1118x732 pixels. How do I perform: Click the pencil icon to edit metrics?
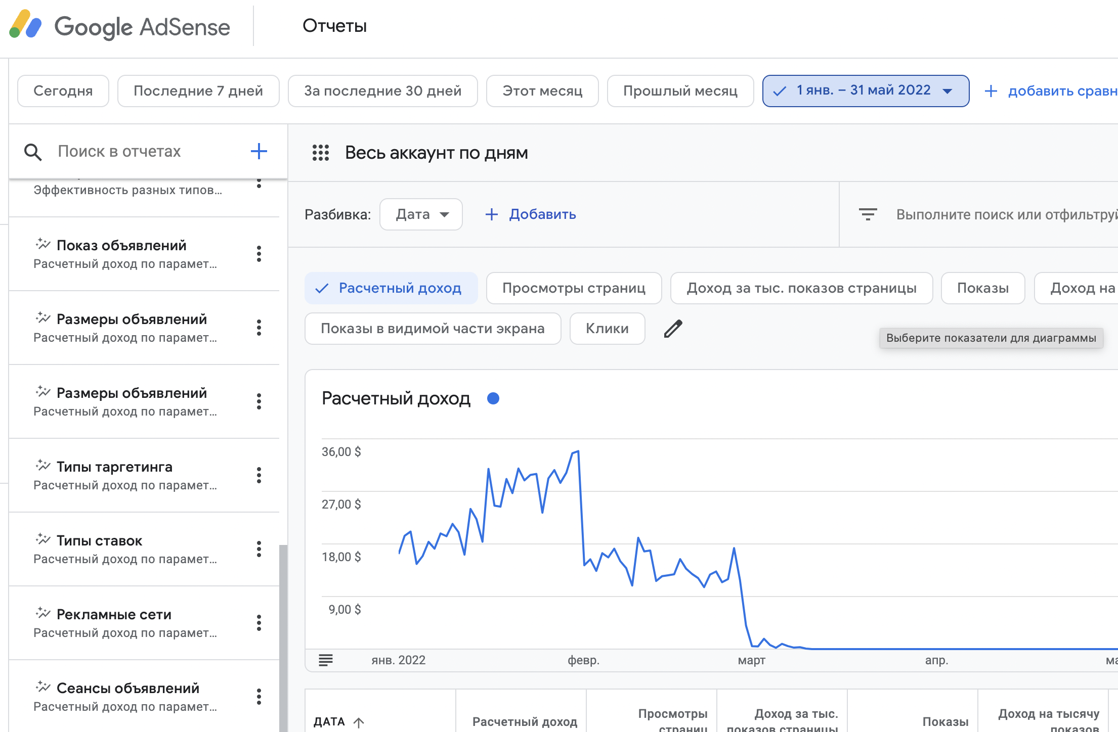tap(673, 329)
